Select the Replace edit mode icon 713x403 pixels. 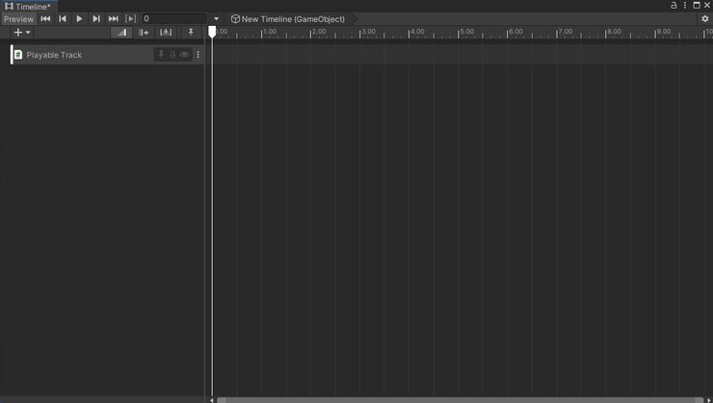pyautogui.click(x=166, y=33)
